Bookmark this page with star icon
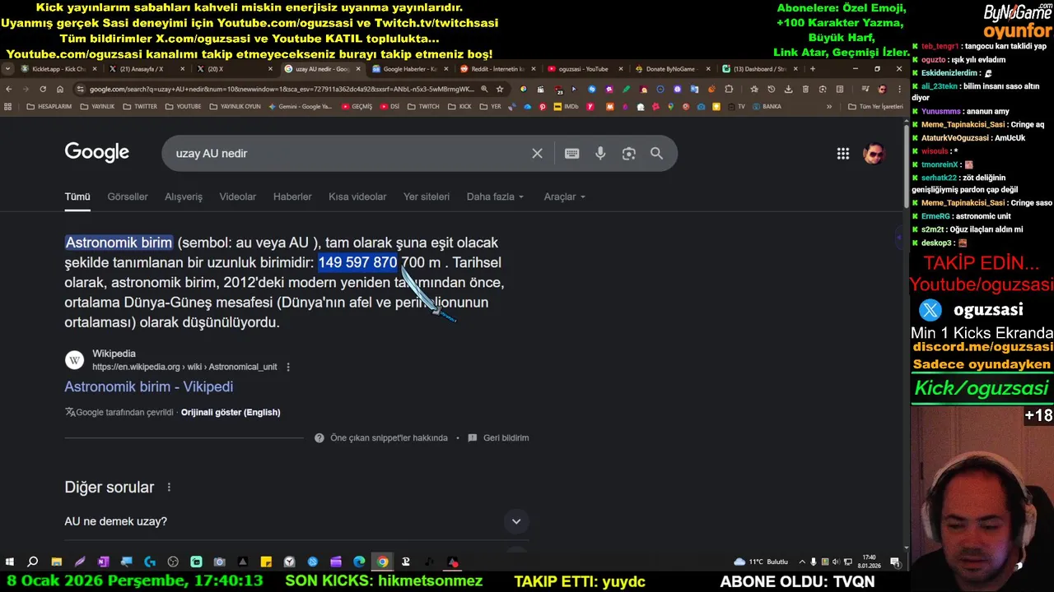The image size is (1054, 592). (x=500, y=89)
